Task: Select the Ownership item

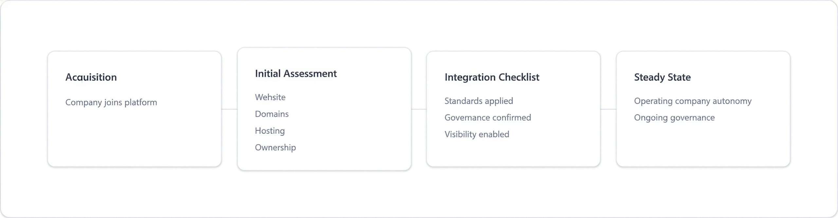Action: pos(275,147)
